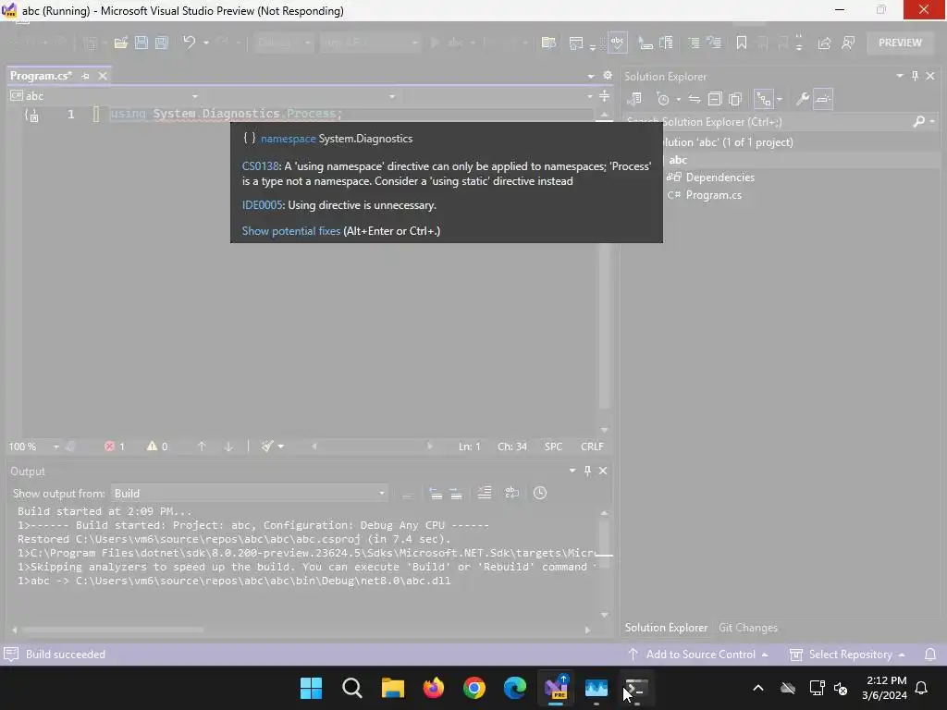The image size is (947, 710).
Task: Toggle preview selected items in Solution Explorer
Action: coord(823,99)
